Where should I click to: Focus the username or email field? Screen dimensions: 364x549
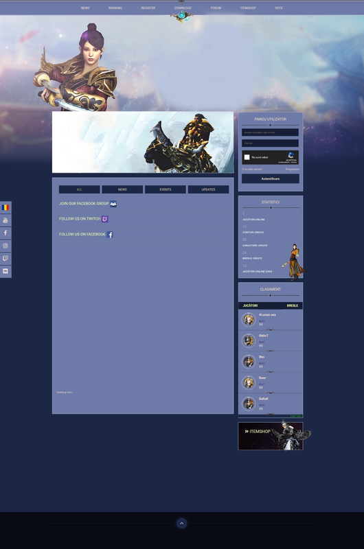point(270,132)
